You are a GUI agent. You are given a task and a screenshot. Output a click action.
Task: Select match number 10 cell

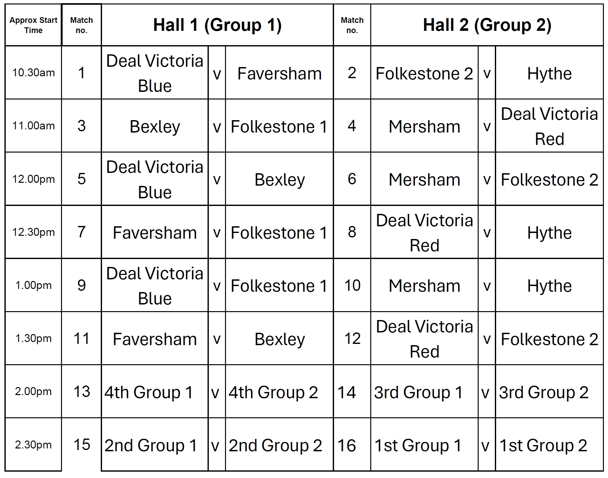tap(352, 285)
